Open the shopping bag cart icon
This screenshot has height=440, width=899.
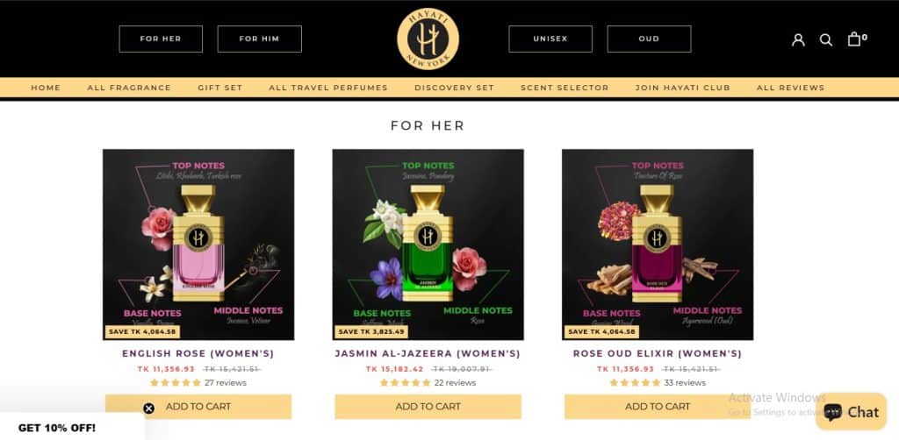(854, 39)
